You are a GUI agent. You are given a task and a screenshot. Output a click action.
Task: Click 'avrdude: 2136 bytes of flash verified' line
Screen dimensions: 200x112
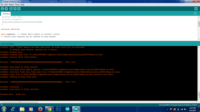[19, 89]
